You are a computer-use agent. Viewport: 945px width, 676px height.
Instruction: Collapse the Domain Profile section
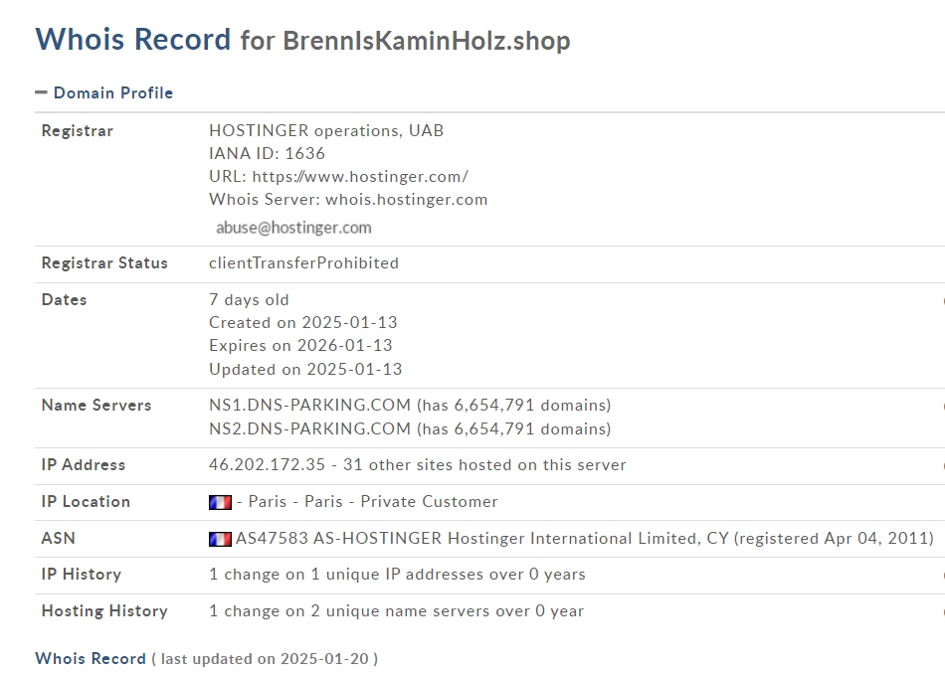[x=104, y=92]
